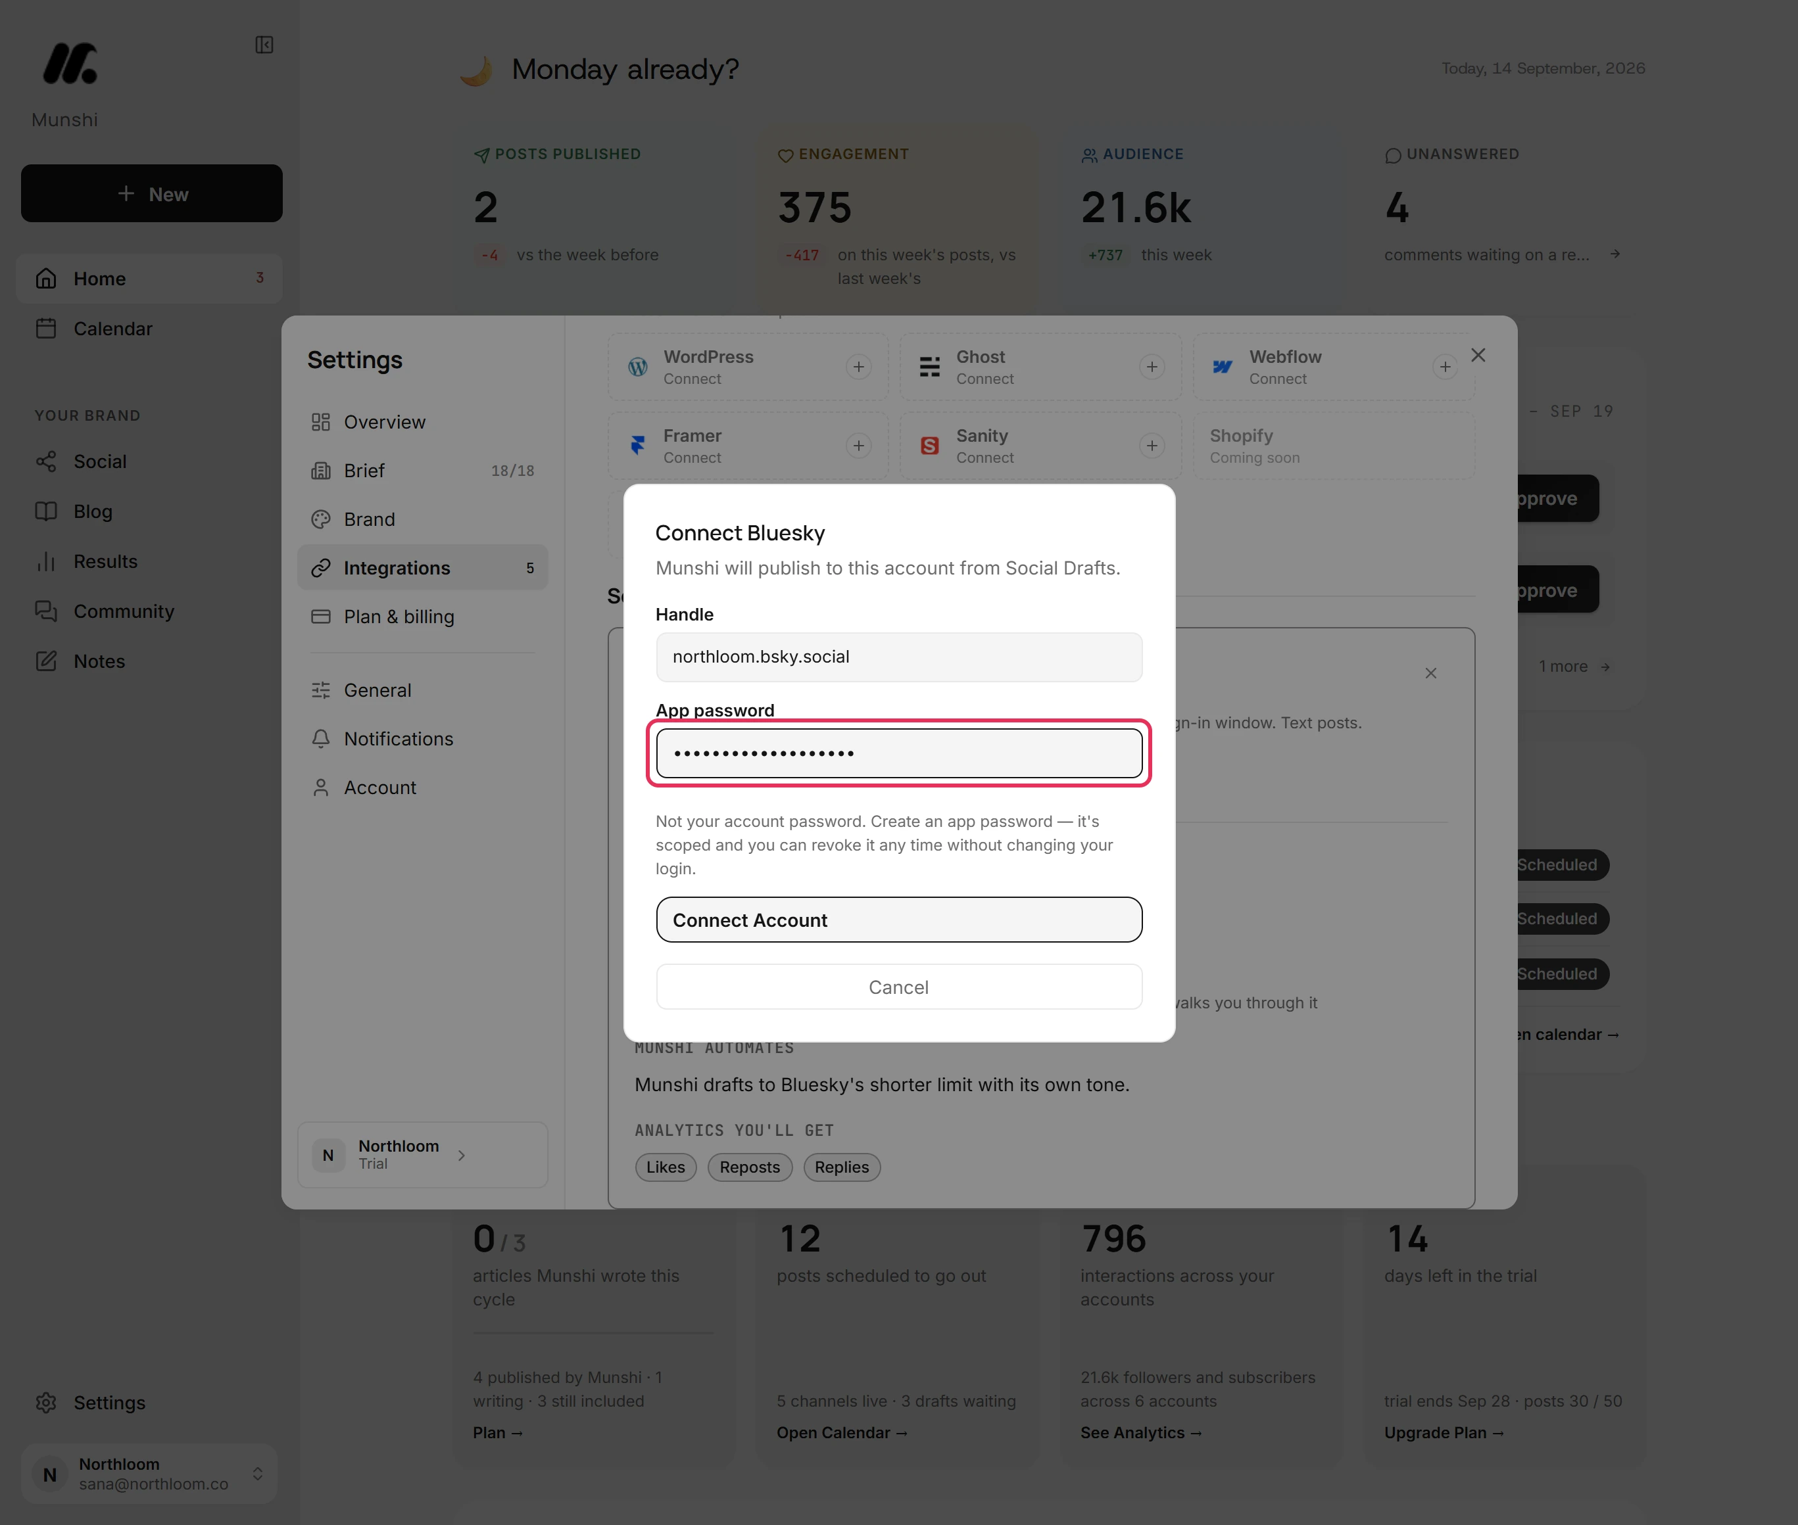Click the Reposts analytics tag
This screenshot has width=1798, height=1525.
[750, 1167]
